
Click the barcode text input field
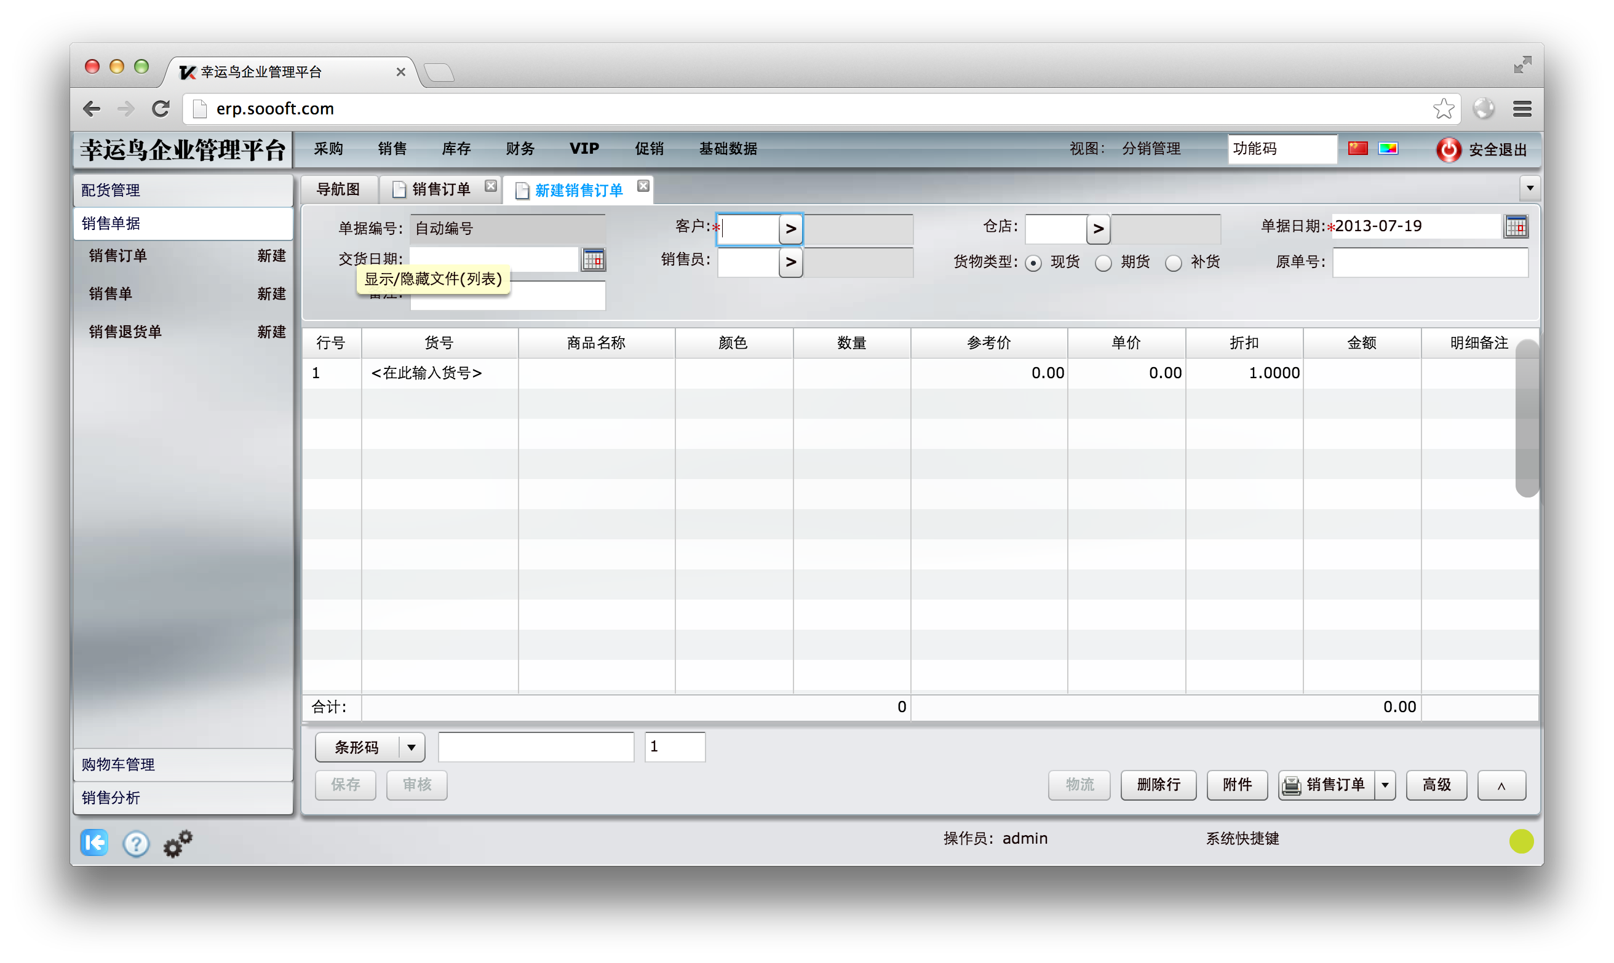536,747
